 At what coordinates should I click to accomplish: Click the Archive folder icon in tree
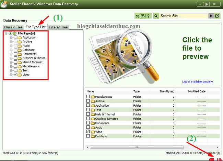20,42
